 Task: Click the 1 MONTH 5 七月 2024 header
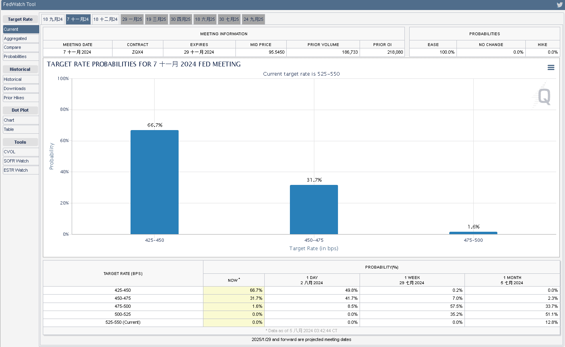[x=512, y=280]
